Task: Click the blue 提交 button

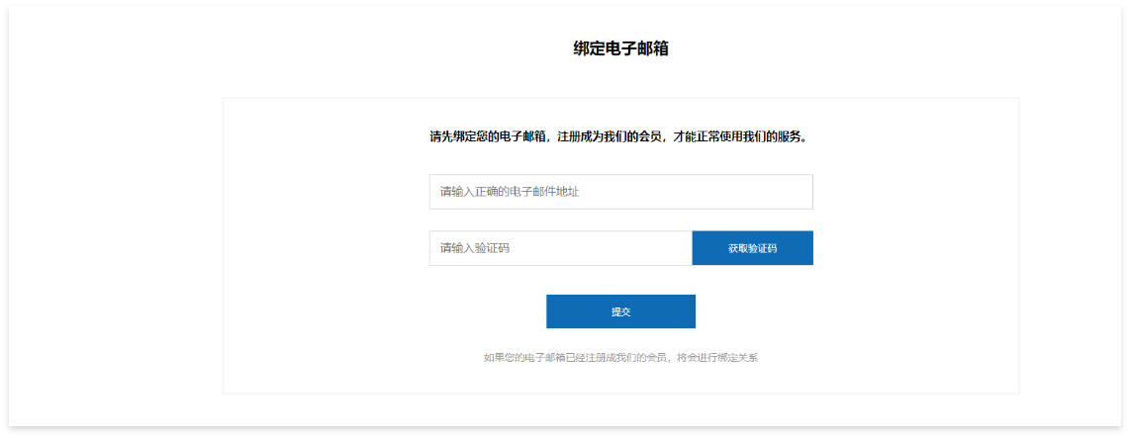Action: pos(620,311)
